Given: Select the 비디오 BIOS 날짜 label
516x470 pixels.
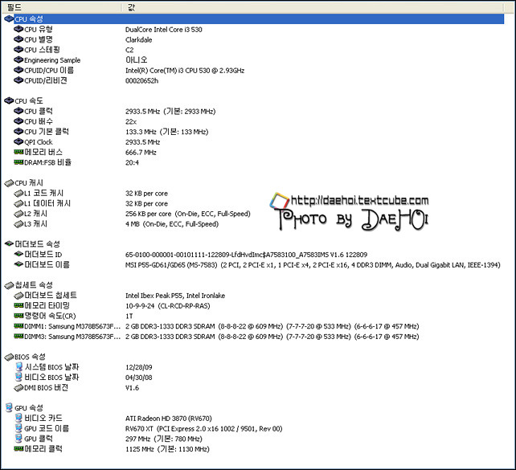Looking at the screenshot, I should (51, 377).
